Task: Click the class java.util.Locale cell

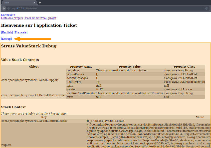Action: pyautogui.click(x=184, y=89)
